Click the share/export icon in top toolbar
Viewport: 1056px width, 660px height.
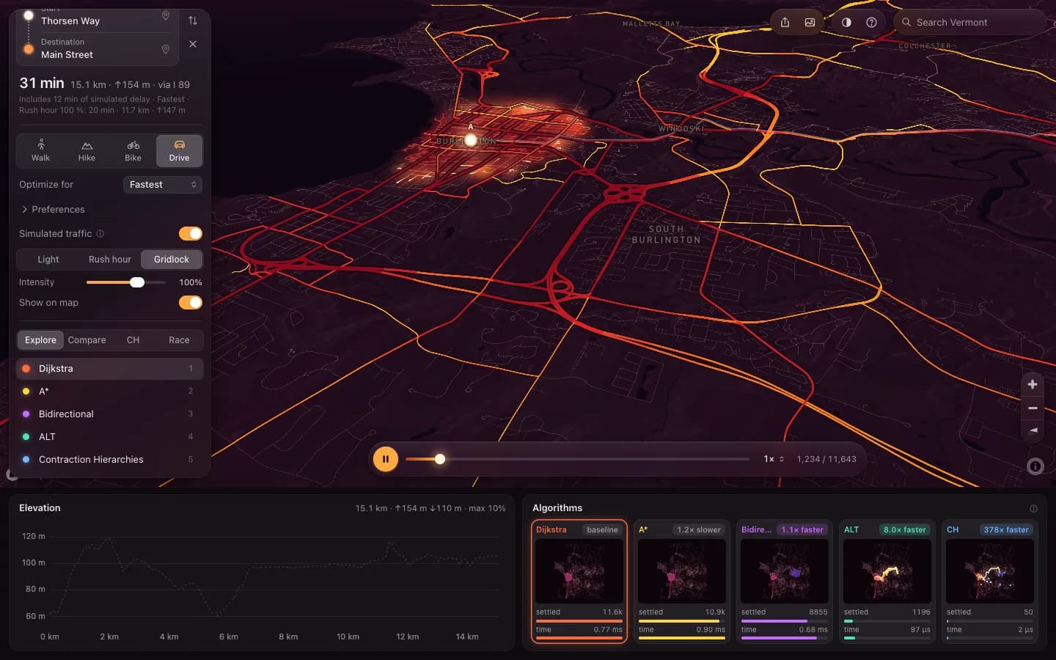click(x=785, y=22)
